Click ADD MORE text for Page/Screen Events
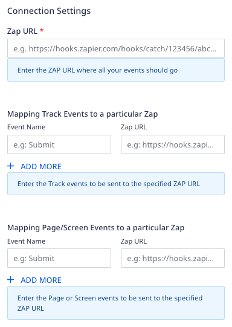 pos(41,280)
